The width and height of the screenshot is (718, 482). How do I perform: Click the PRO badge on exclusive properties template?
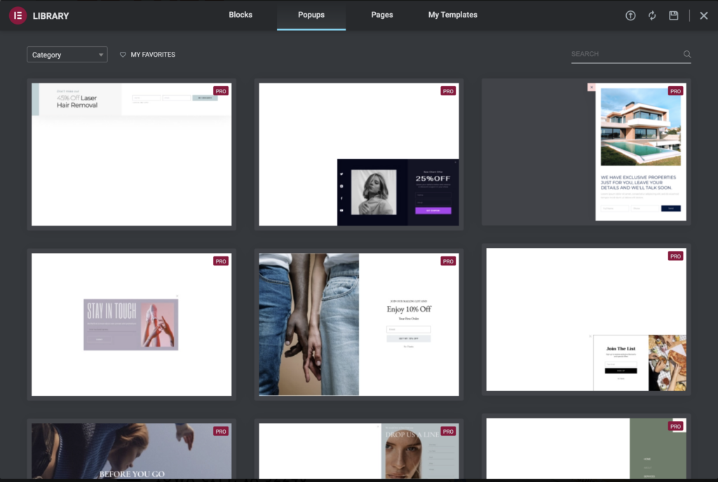point(675,91)
